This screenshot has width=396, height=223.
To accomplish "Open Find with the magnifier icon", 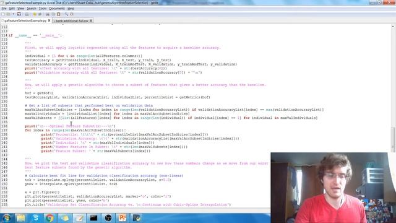I will (66, 14).
